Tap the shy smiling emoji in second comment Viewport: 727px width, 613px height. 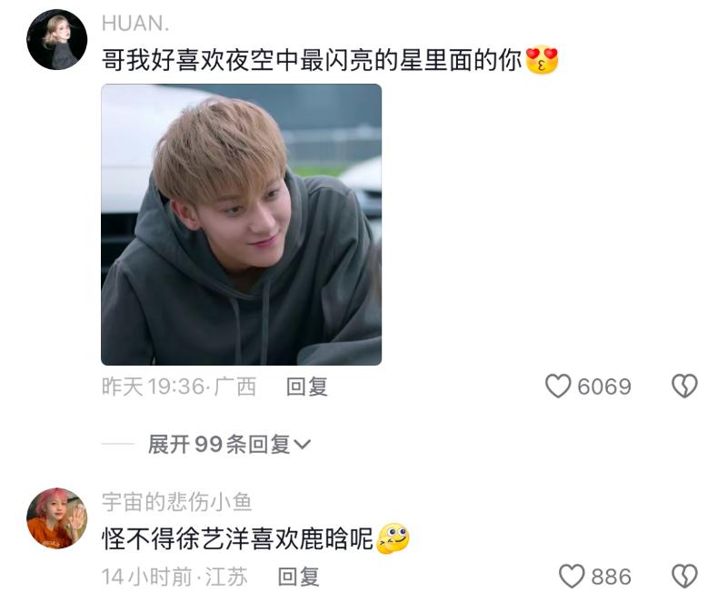[393, 538]
